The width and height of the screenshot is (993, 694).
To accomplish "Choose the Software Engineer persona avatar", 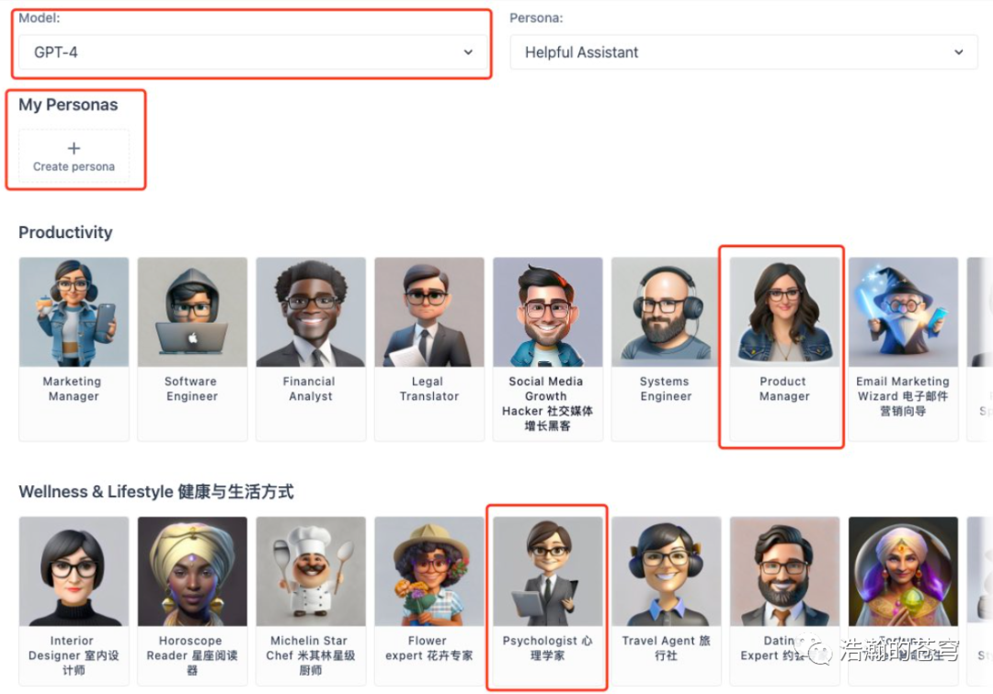I will tap(192, 312).
